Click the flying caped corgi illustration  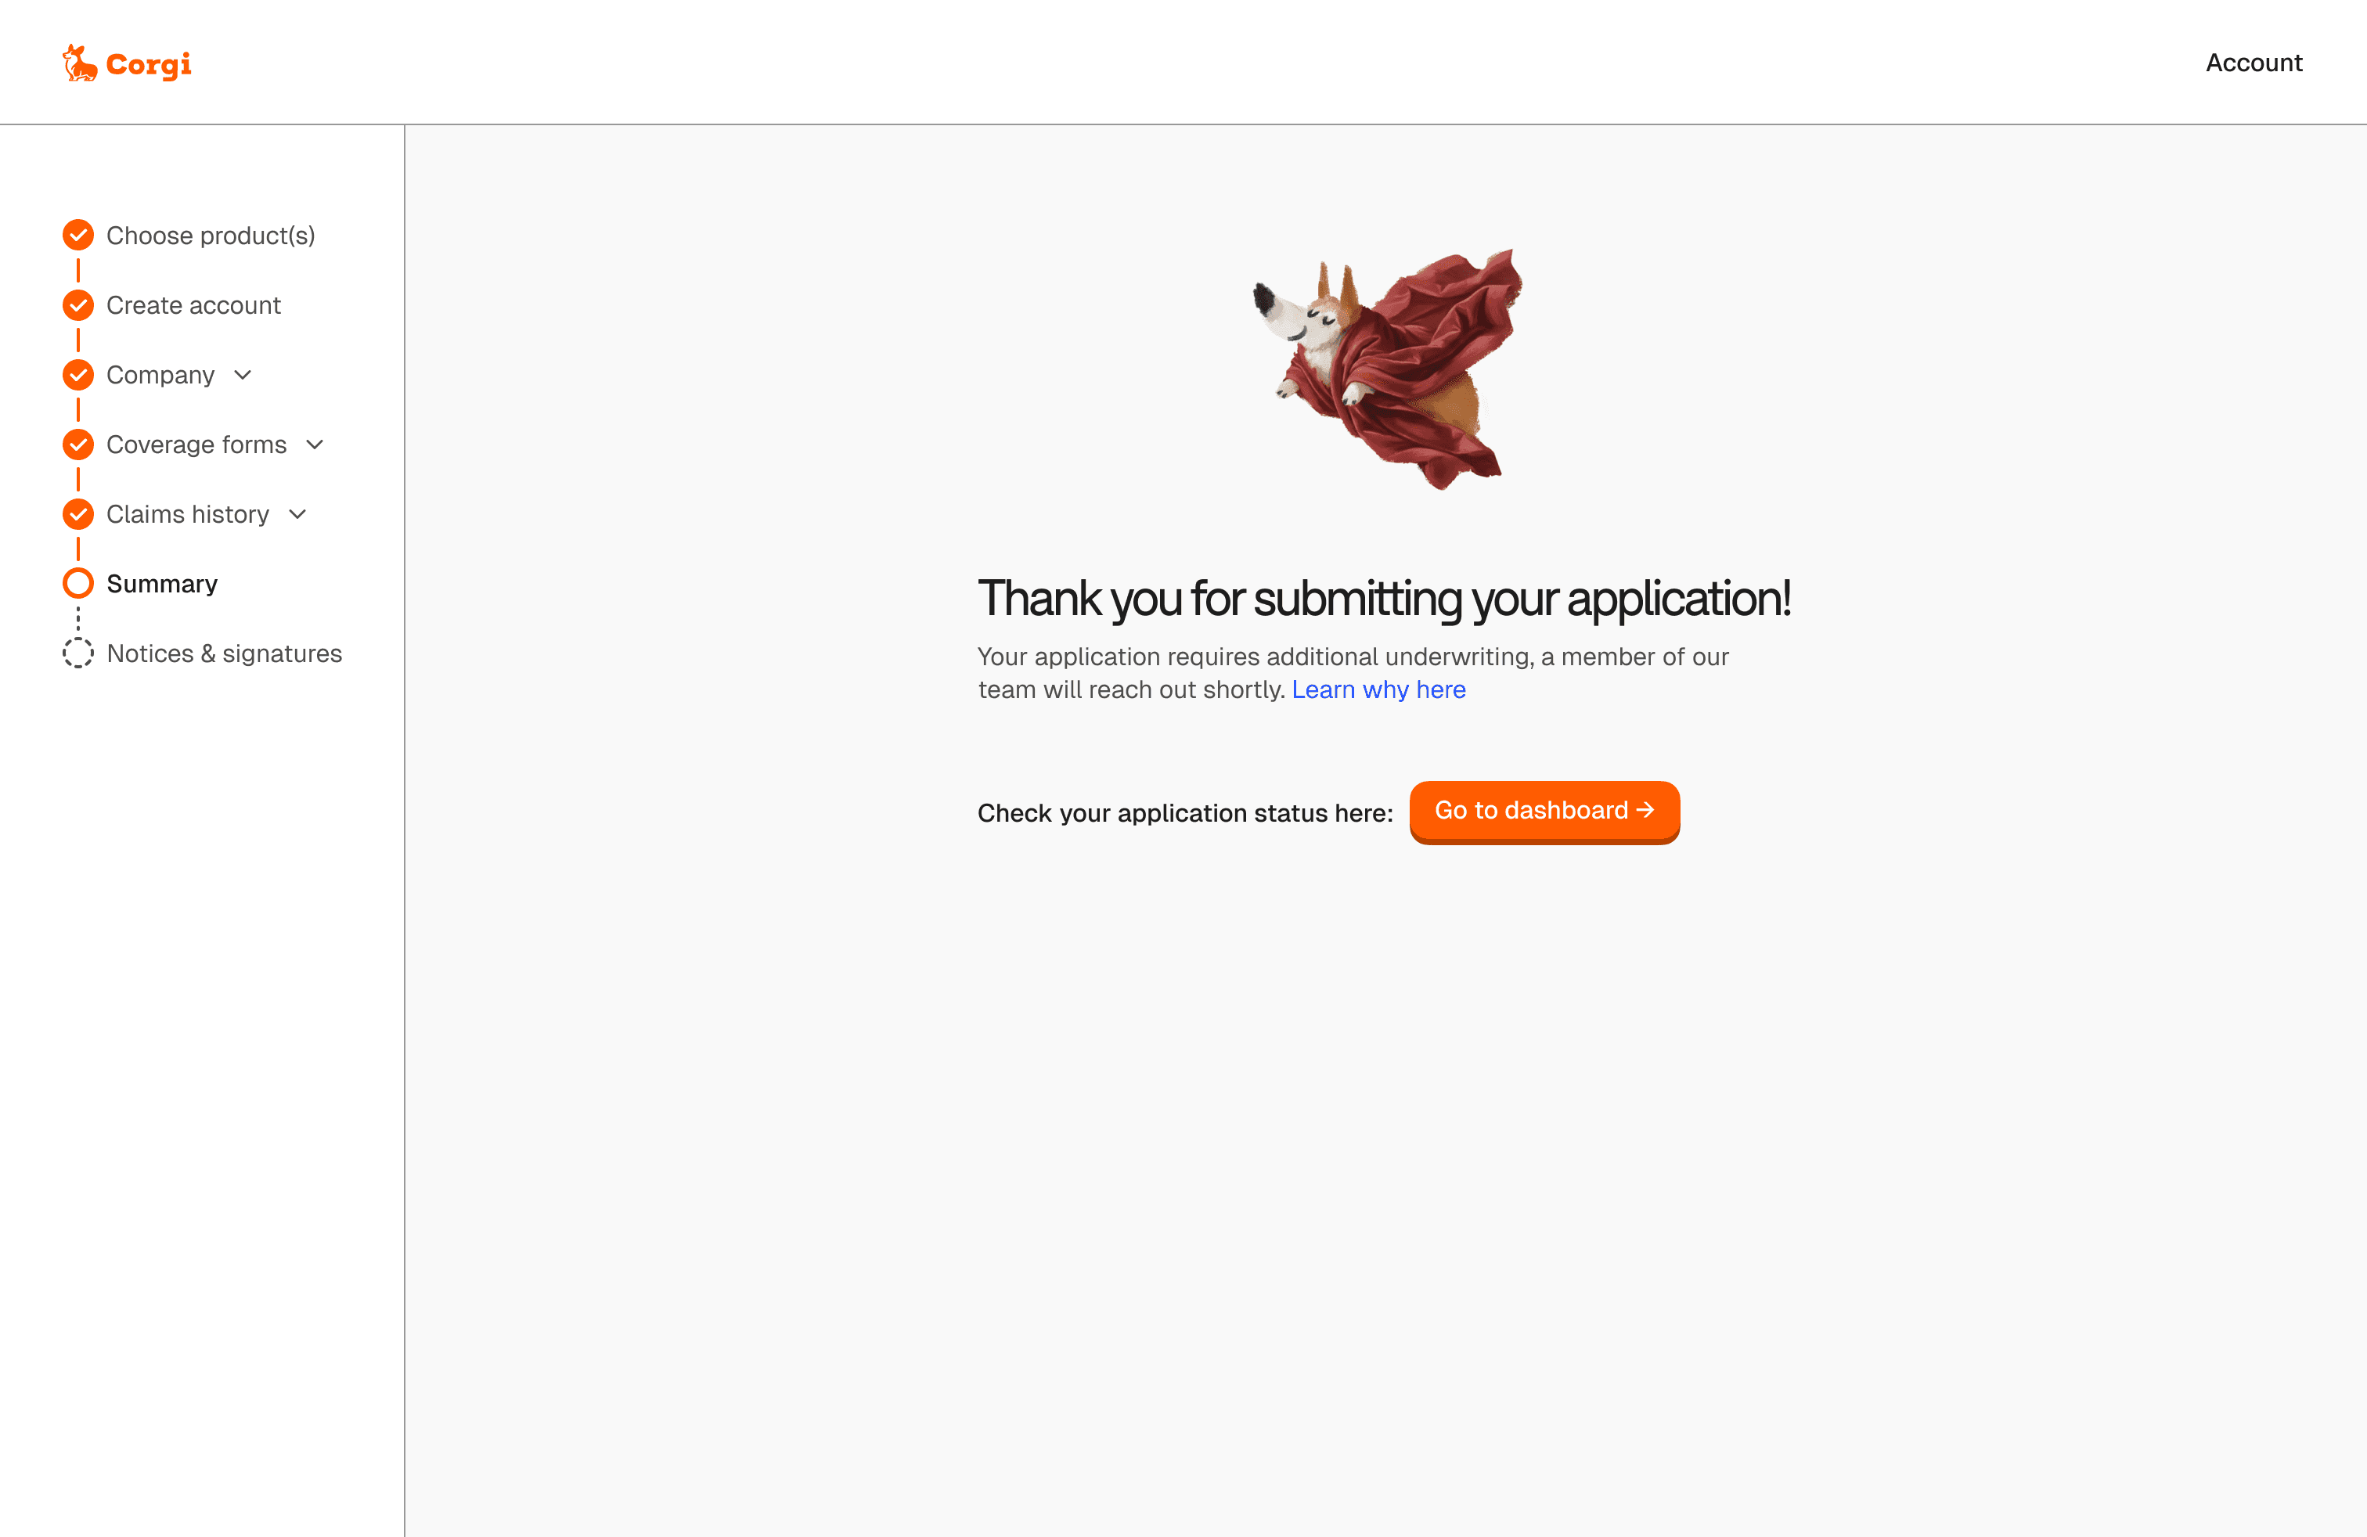click(1387, 369)
